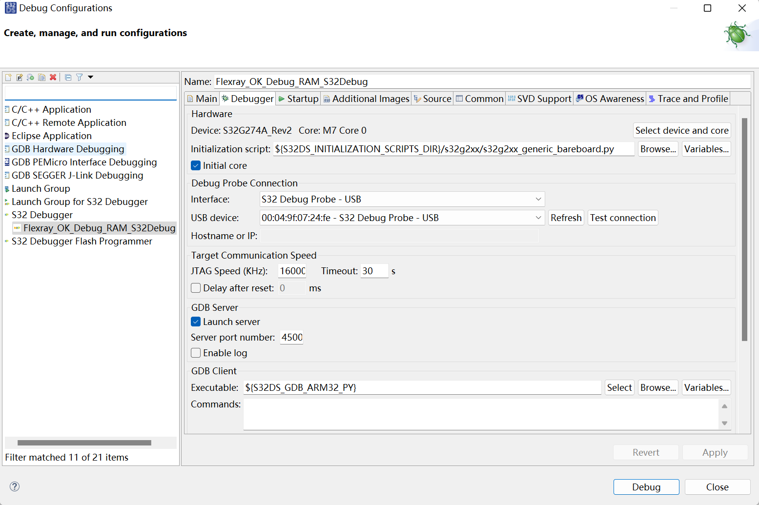Duplicate the selected launch configuration
Screen dimensions: 759x505
42,77
